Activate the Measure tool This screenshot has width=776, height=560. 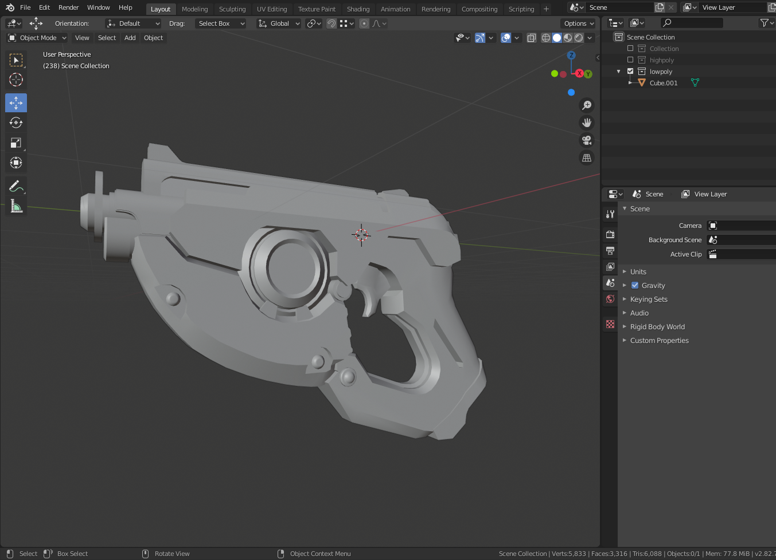(x=16, y=206)
